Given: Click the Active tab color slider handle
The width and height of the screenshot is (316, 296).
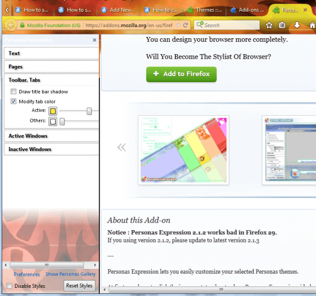Looking at the screenshot, I should pyautogui.click(x=89, y=111).
